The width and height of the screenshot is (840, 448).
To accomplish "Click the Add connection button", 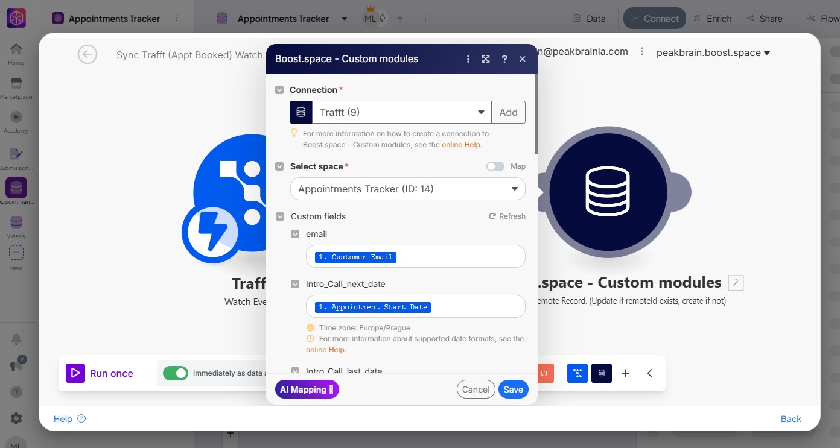I will tap(509, 112).
